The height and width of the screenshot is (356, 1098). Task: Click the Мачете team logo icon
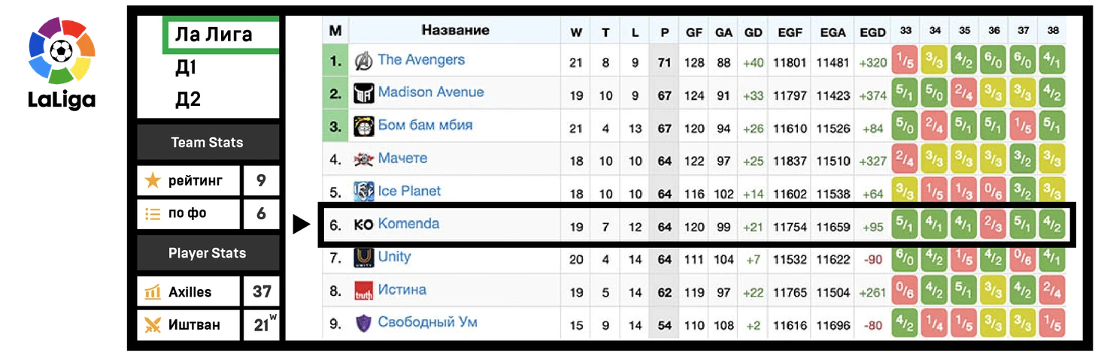click(363, 159)
